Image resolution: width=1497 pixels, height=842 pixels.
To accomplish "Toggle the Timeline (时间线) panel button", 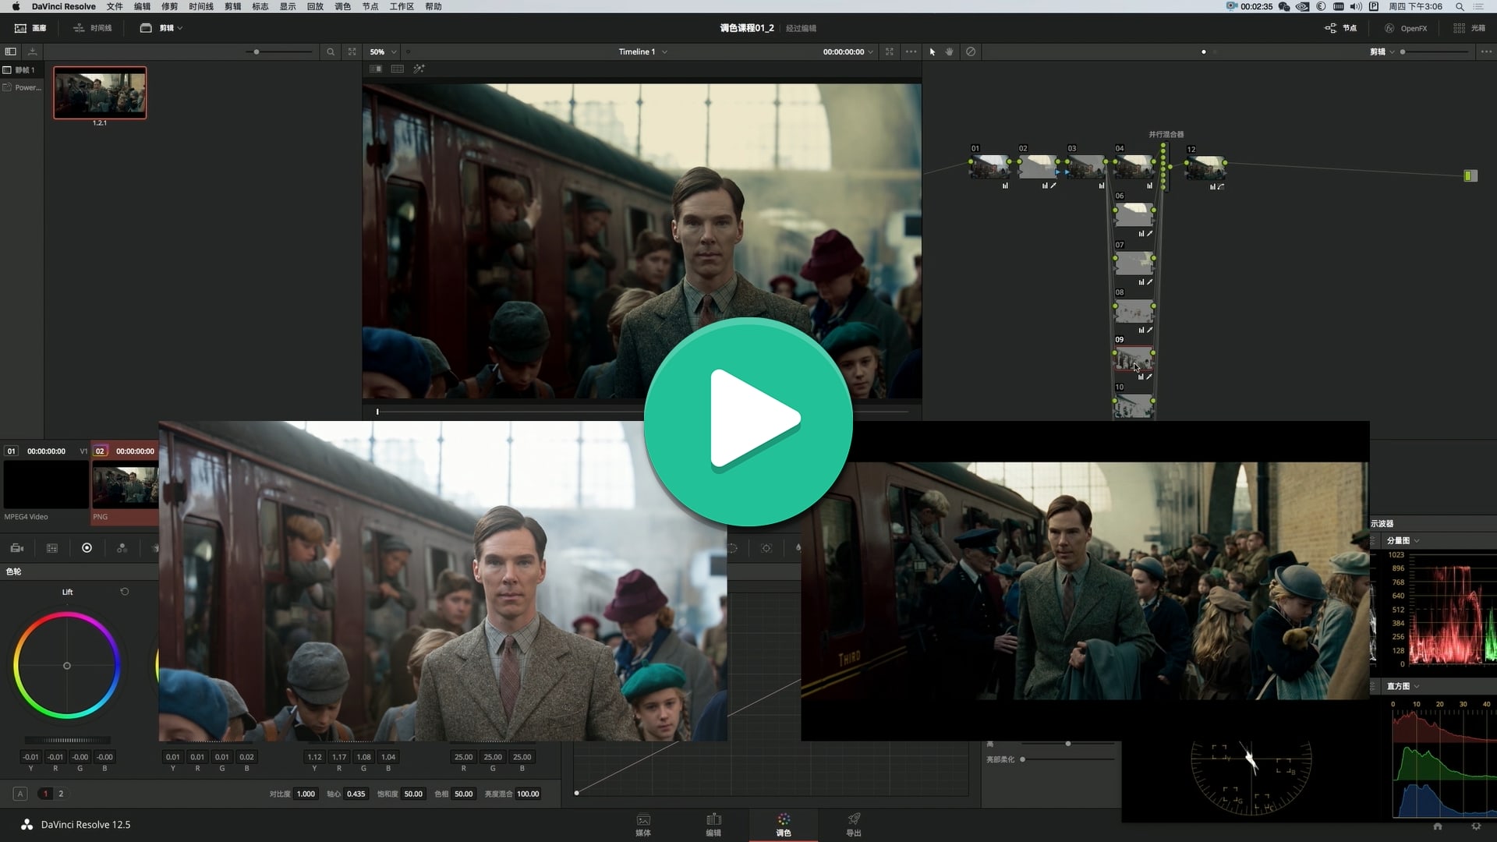I will (x=92, y=28).
